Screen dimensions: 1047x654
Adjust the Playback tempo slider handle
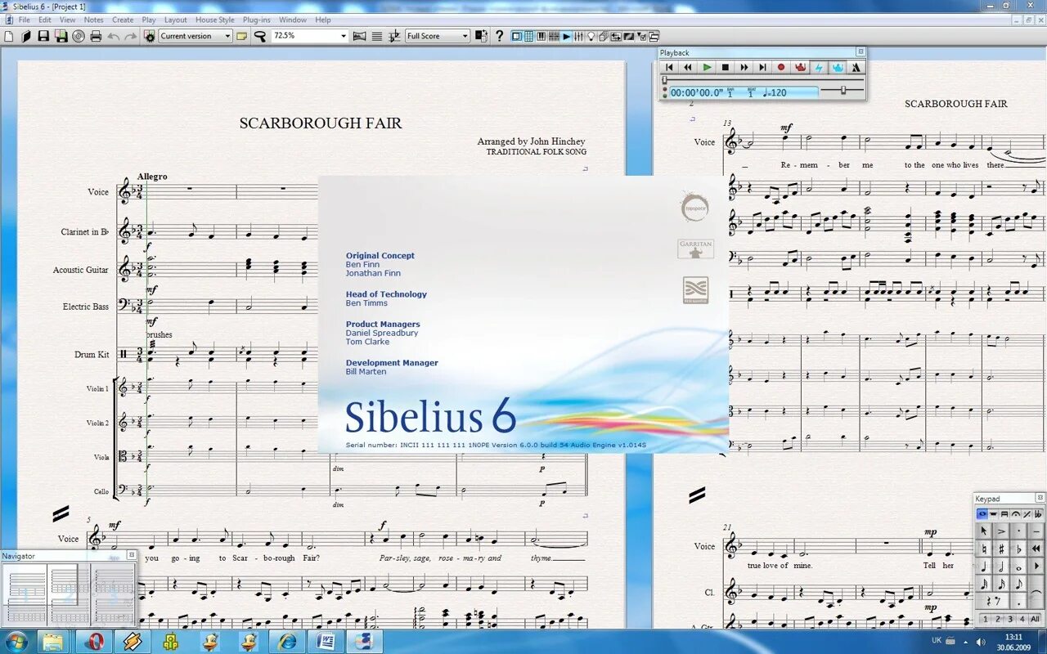click(843, 90)
